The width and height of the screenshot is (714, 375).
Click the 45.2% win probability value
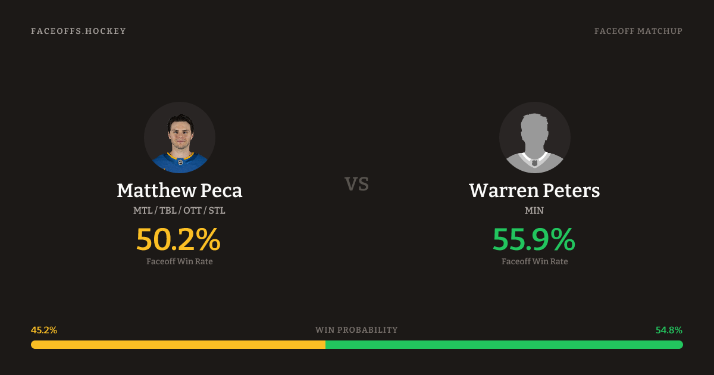(44, 330)
